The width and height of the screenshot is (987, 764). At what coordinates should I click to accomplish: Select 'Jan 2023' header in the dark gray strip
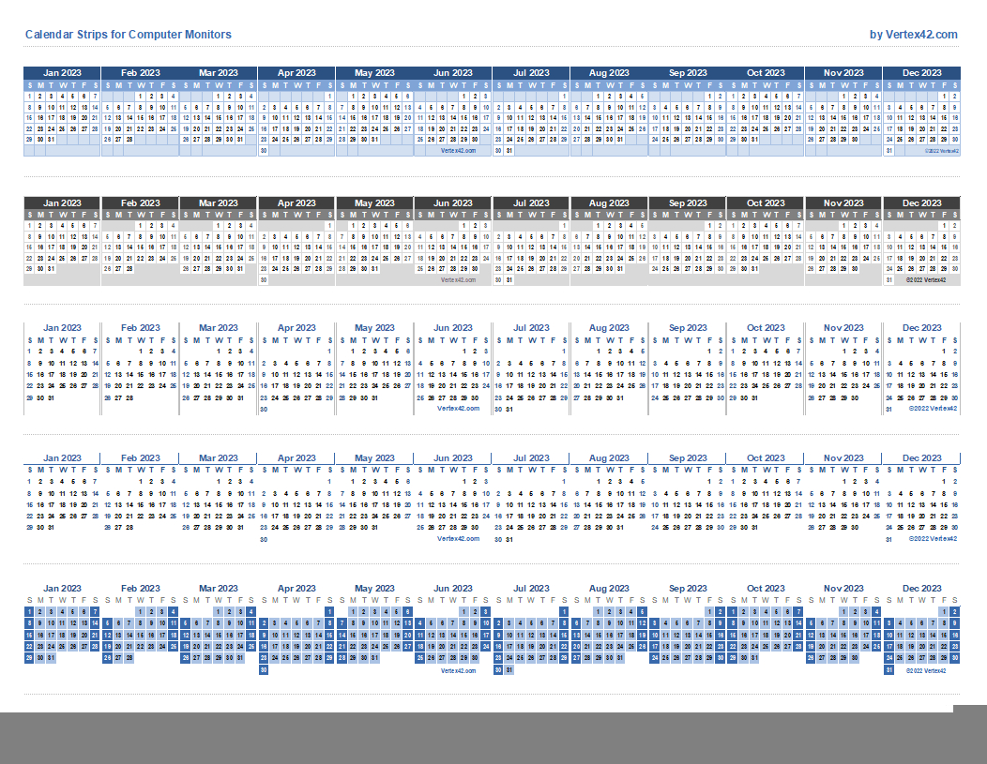coord(62,203)
